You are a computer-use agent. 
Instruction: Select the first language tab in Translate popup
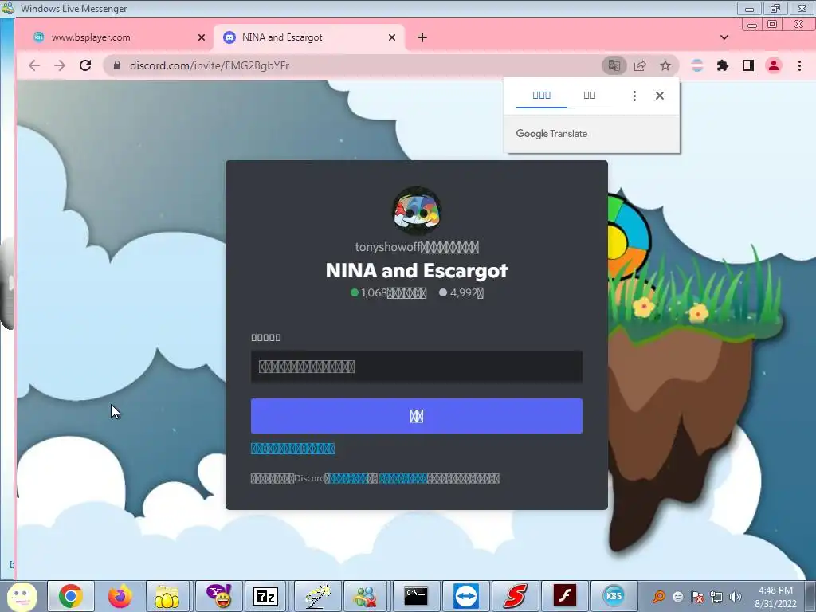tap(542, 96)
